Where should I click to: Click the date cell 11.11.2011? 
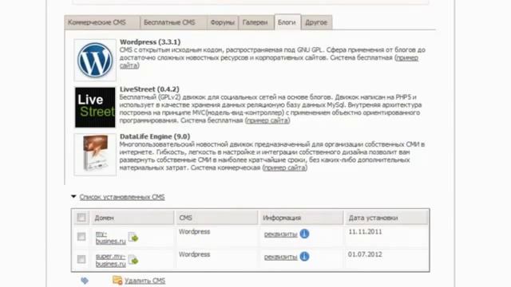pyautogui.click(x=365, y=232)
